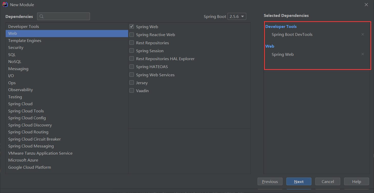Check the Spring Session dependency
The width and height of the screenshot is (374, 193).
[x=132, y=51]
